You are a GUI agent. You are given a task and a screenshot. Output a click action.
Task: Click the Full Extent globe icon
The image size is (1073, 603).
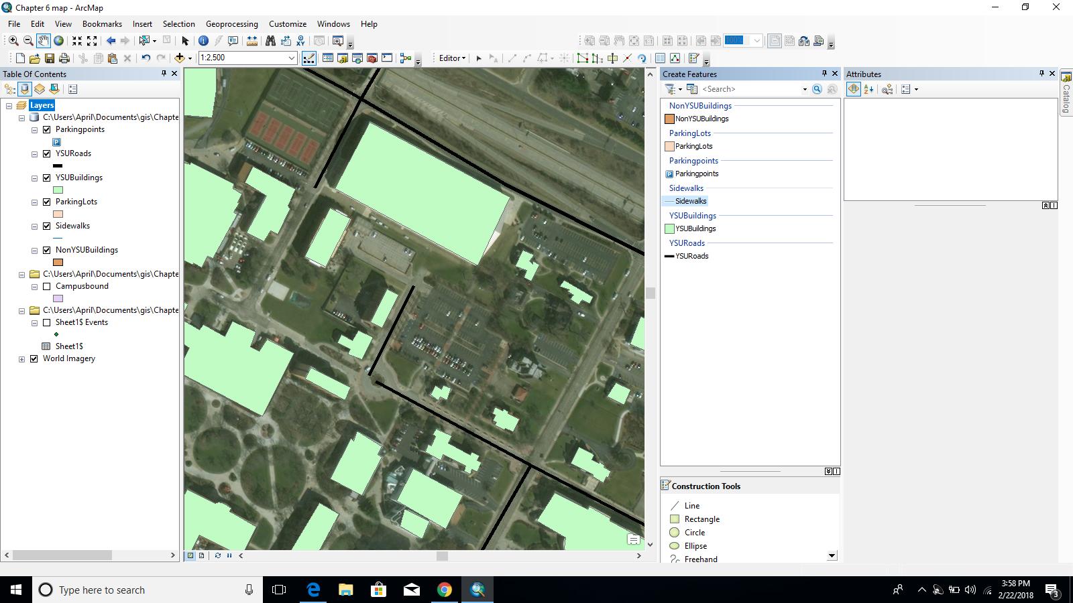pos(58,41)
